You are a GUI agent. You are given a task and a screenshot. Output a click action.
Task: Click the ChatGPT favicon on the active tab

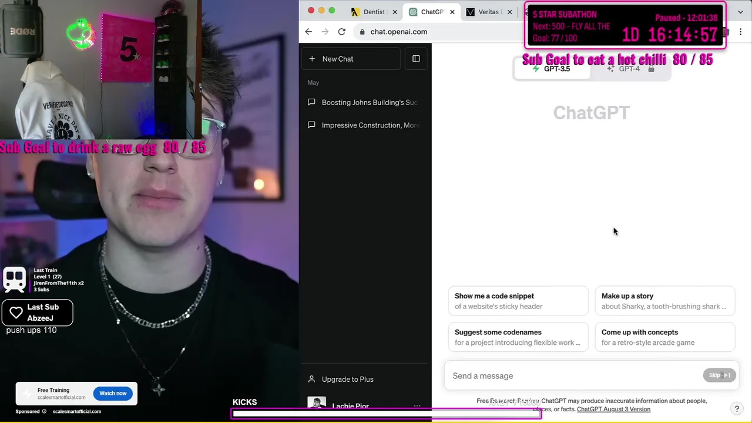tap(413, 12)
